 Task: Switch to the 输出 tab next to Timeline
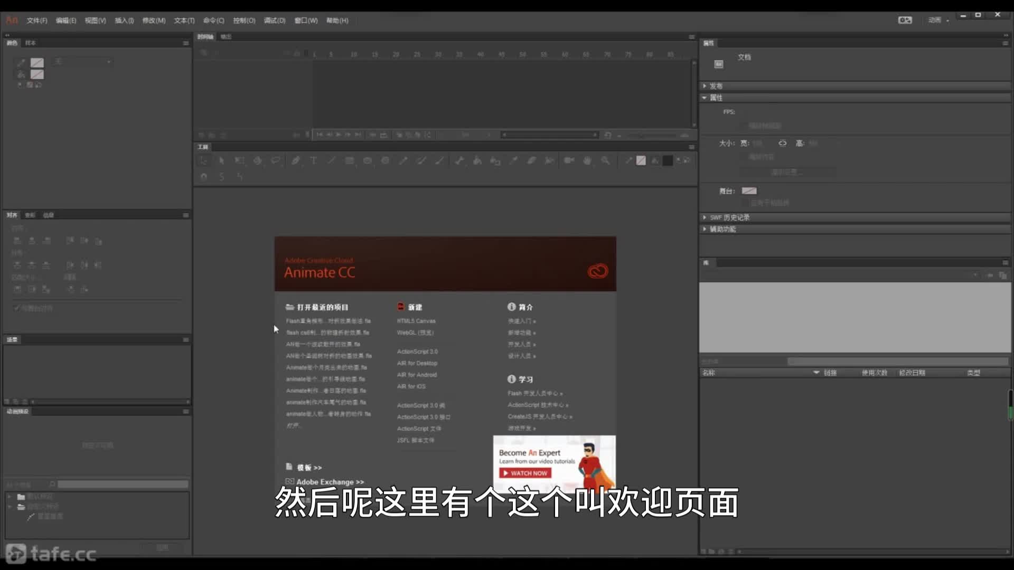[226, 37]
